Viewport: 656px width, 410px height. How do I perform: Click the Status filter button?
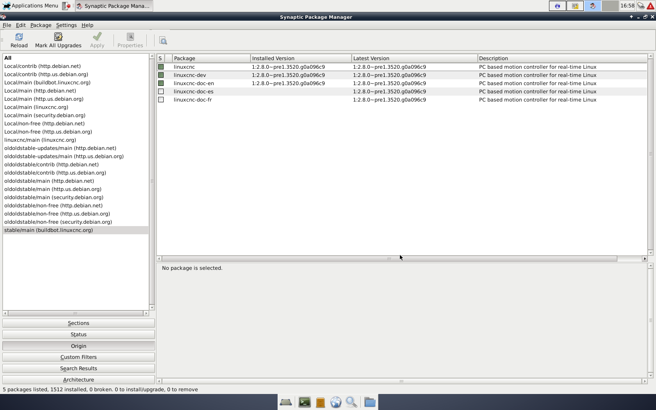[x=78, y=334]
